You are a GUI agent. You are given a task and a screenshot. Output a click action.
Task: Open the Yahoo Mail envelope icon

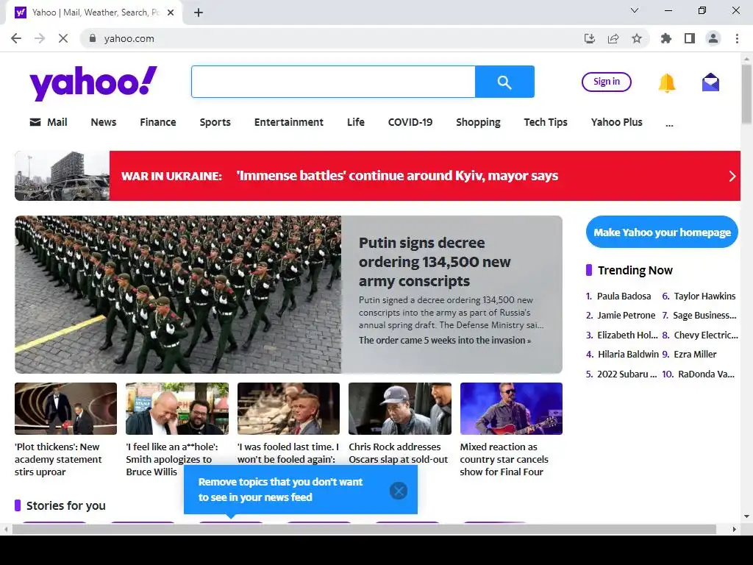(x=710, y=82)
